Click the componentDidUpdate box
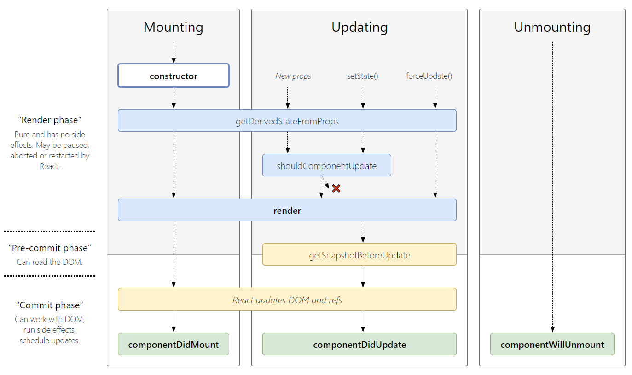The width and height of the screenshot is (632, 375). pyautogui.click(x=359, y=344)
